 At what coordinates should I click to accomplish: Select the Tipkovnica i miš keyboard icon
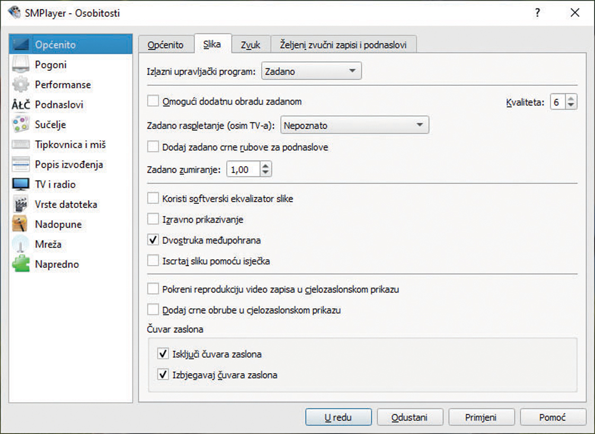pyautogui.click(x=21, y=144)
